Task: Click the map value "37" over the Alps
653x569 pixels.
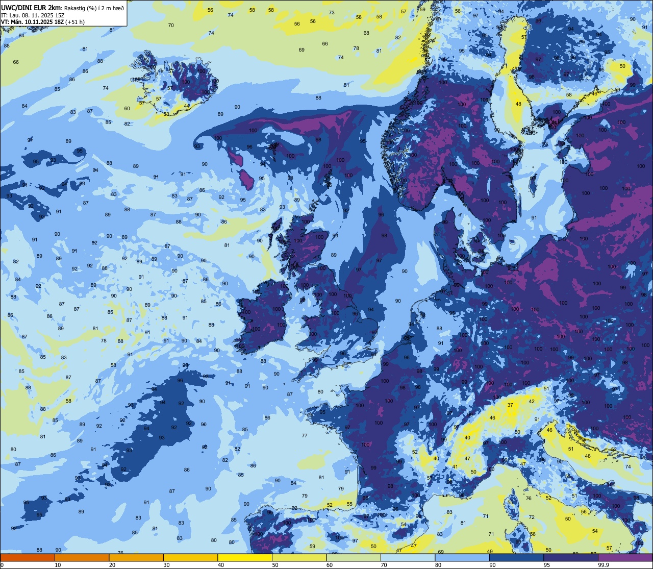Action: [510, 405]
